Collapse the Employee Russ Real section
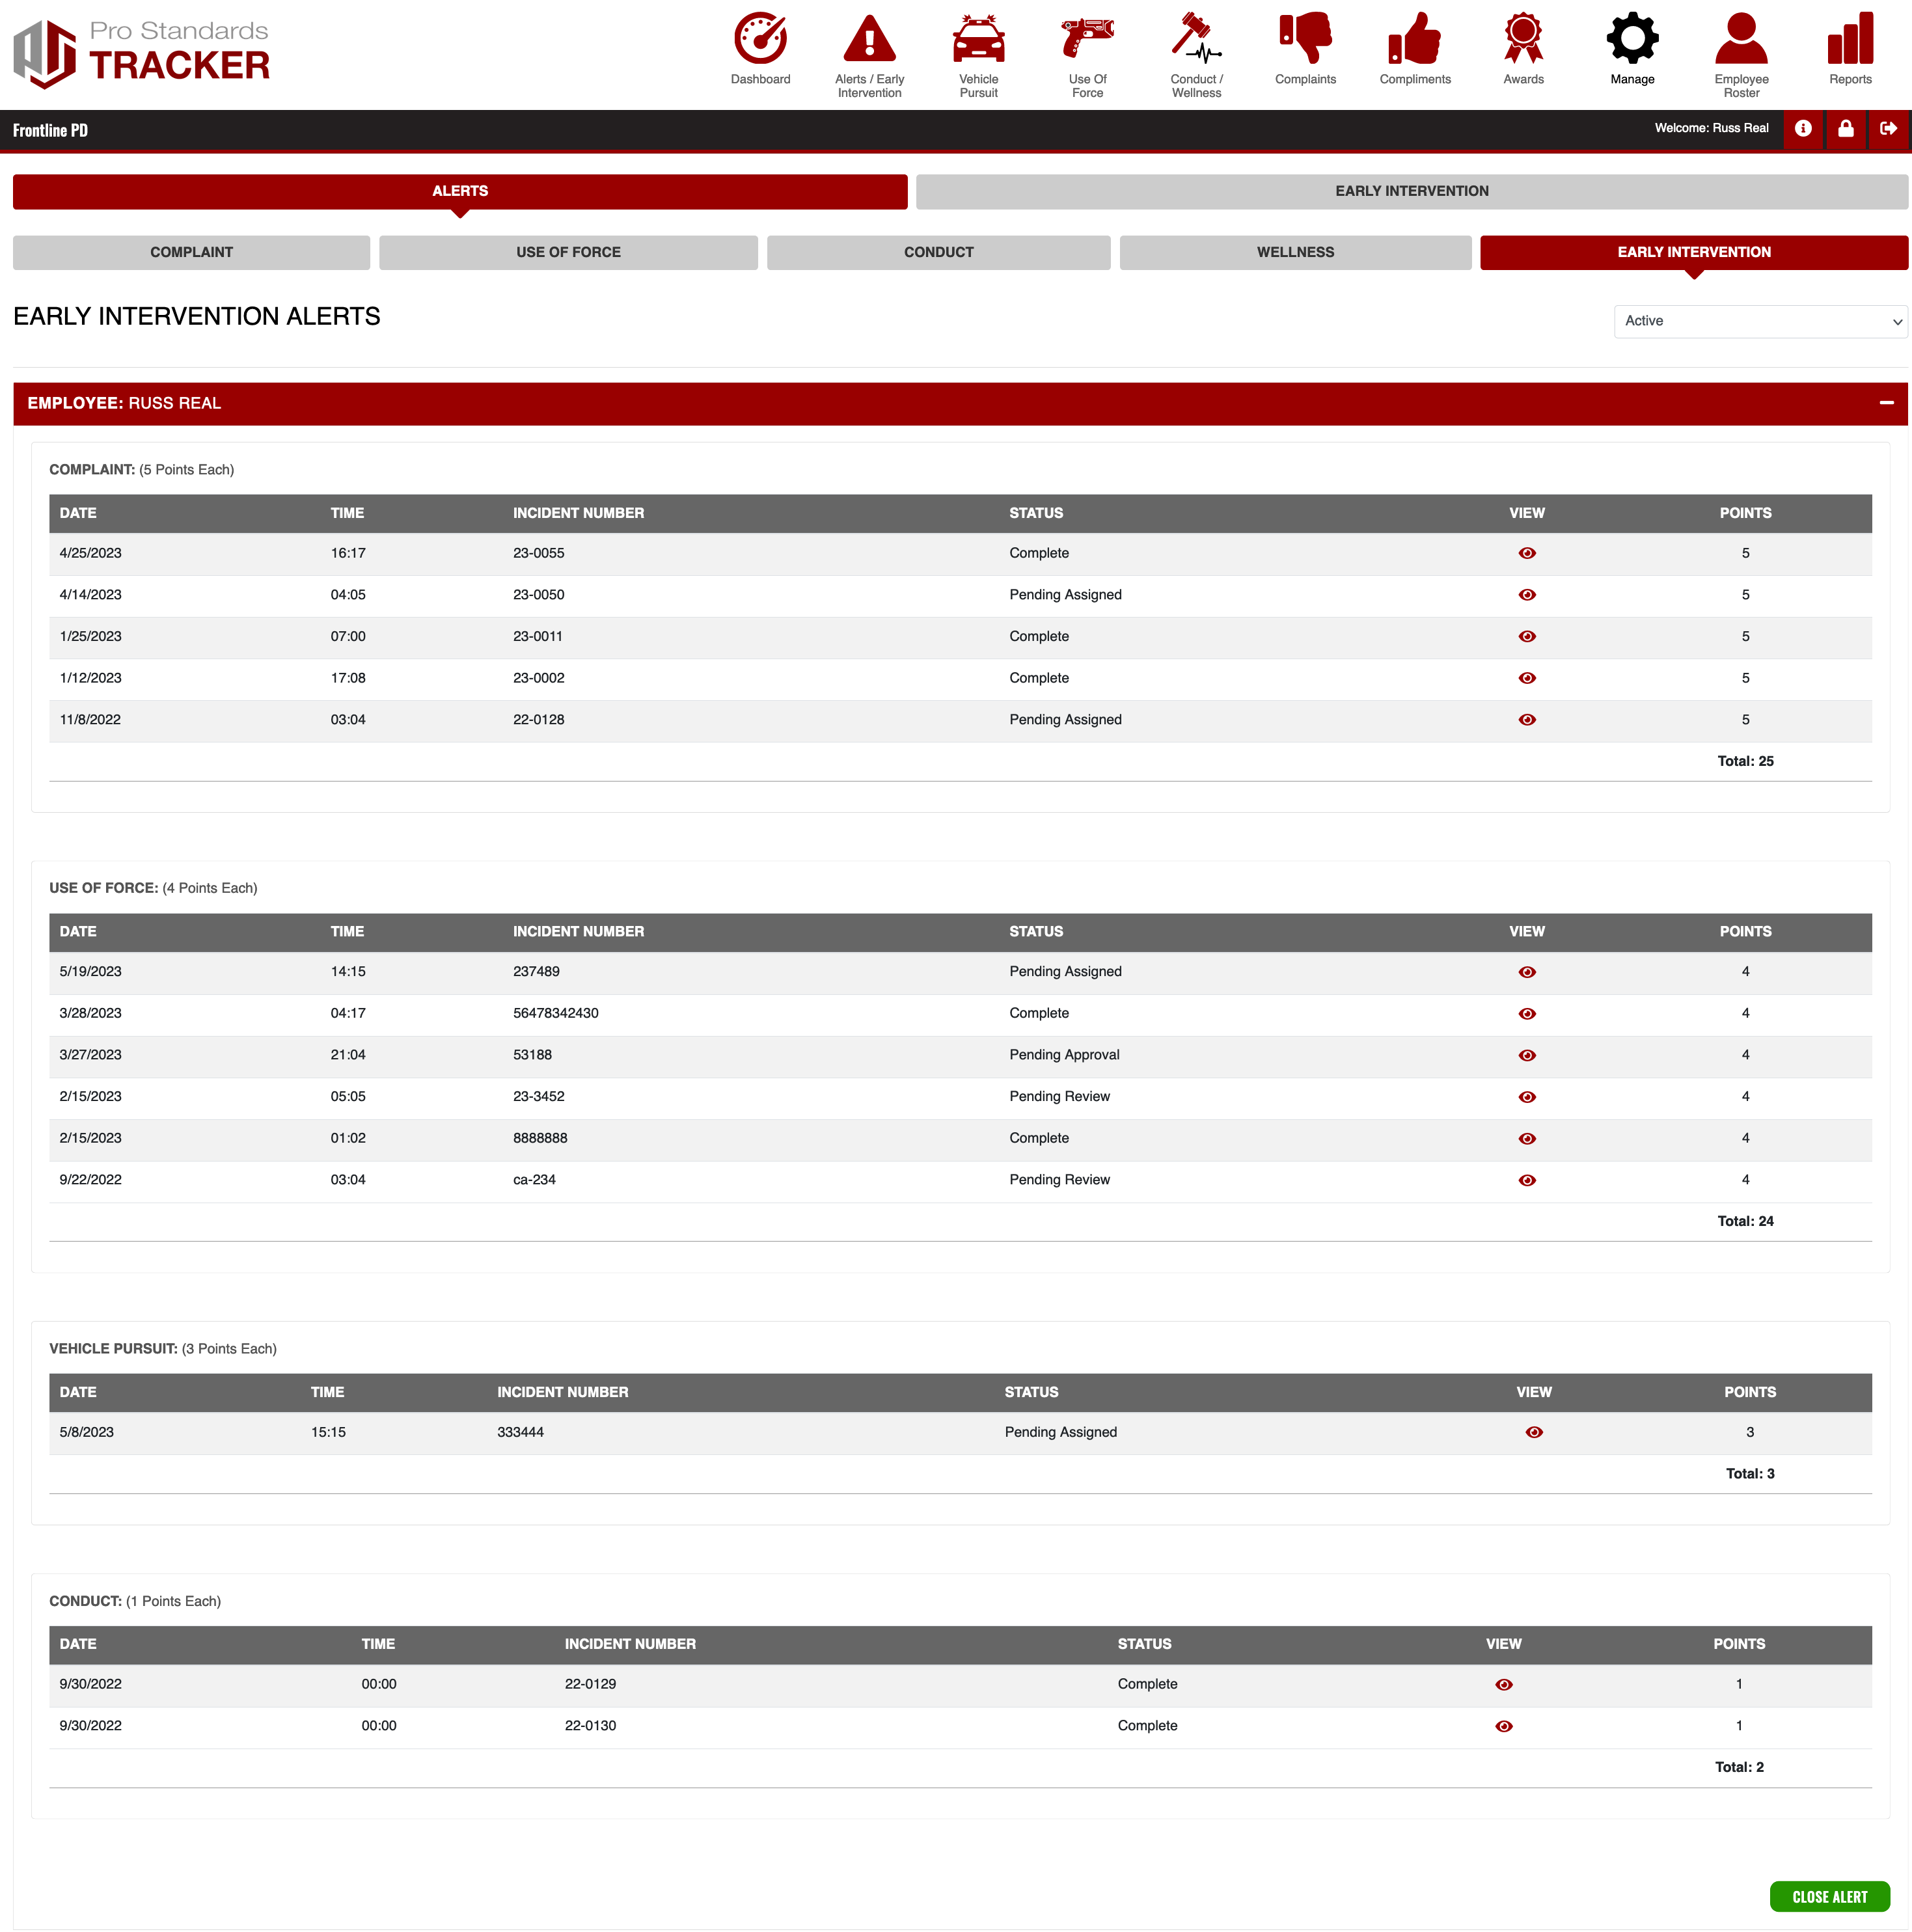This screenshot has height=1932, width=1912. (1886, 403)
